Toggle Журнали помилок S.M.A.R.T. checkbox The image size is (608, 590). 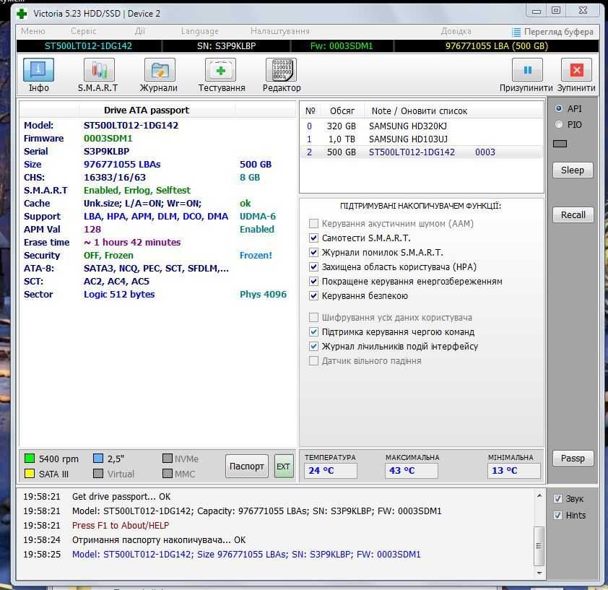pos(313,253)
